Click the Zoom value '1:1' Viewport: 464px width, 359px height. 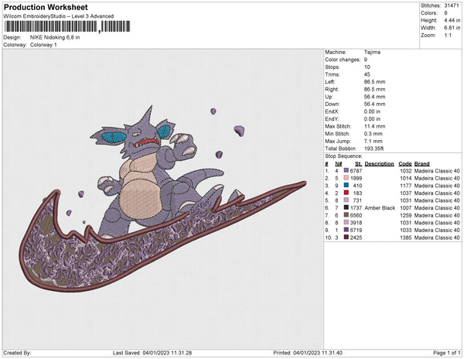448,36
